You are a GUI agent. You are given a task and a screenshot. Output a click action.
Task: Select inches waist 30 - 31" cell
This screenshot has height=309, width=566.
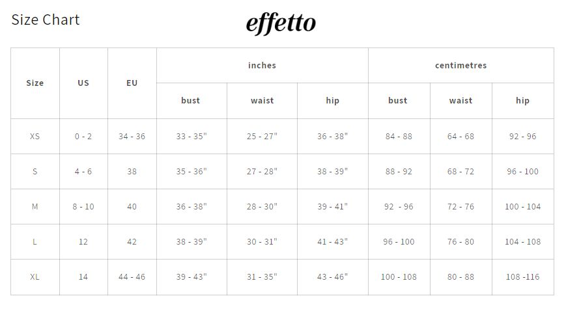point(262,242)
